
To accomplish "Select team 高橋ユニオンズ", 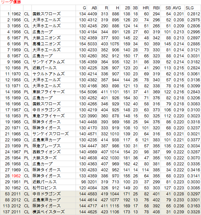I will pos(46,44).
